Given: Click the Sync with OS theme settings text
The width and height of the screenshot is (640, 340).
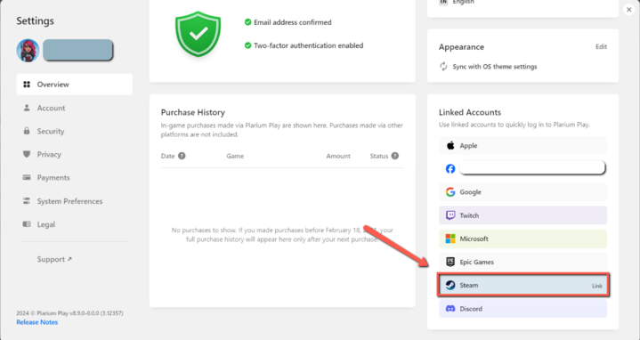Looking at the screenshot, I should coord(495,67).
